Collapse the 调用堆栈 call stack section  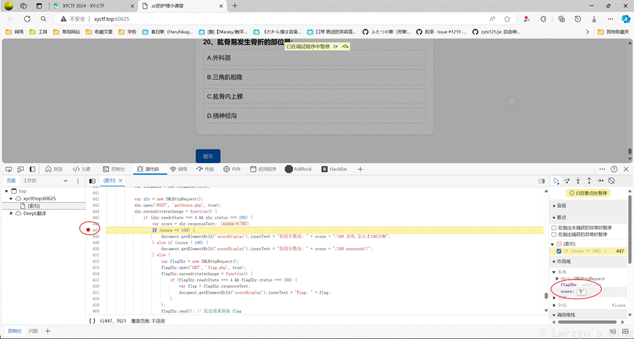pos(566,315)
